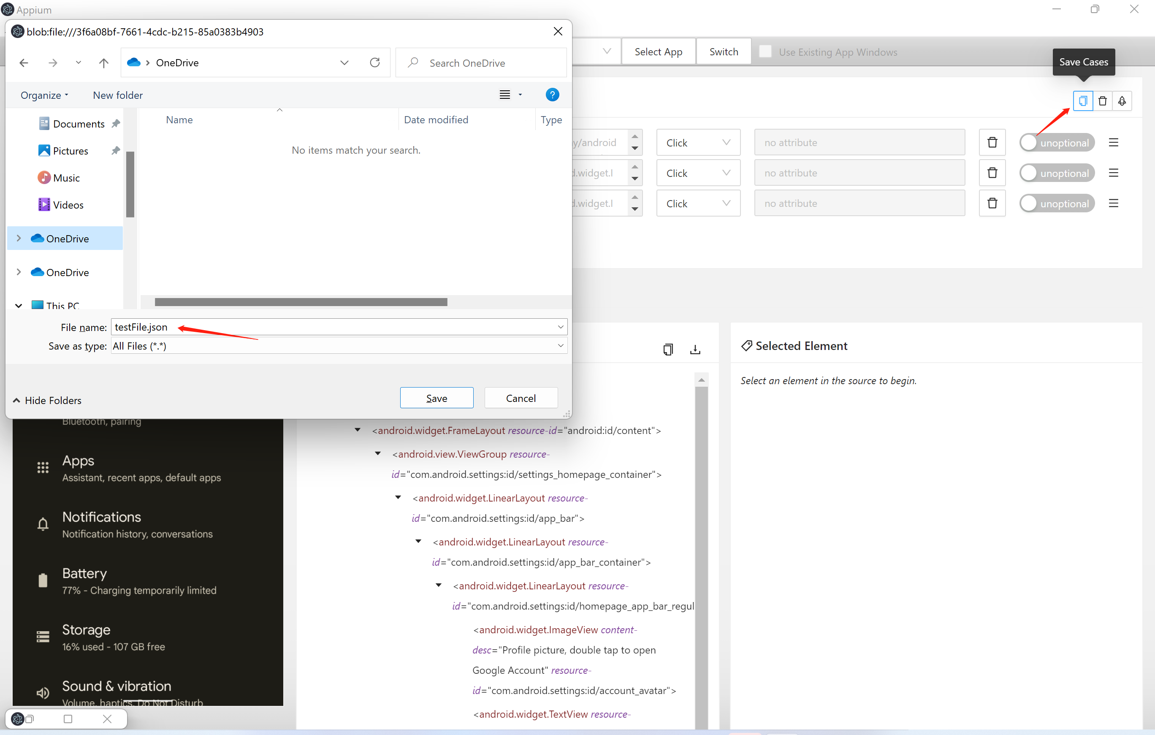Viewport: 1155px width, 735px height.
Task: Click the Save button
Action: (x=437, y=398)
